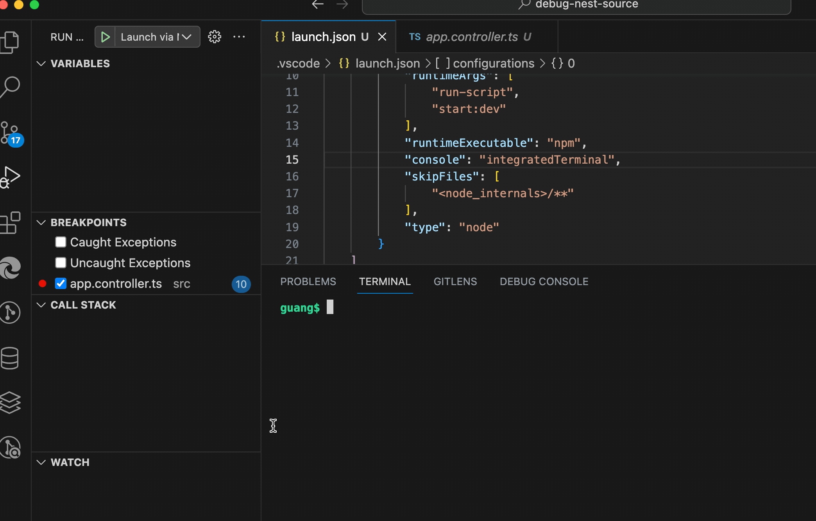Image resolution: width=816 pixels, height=521 pixels.
Task: Click the green Start Debugging play button
Action: 105,37
